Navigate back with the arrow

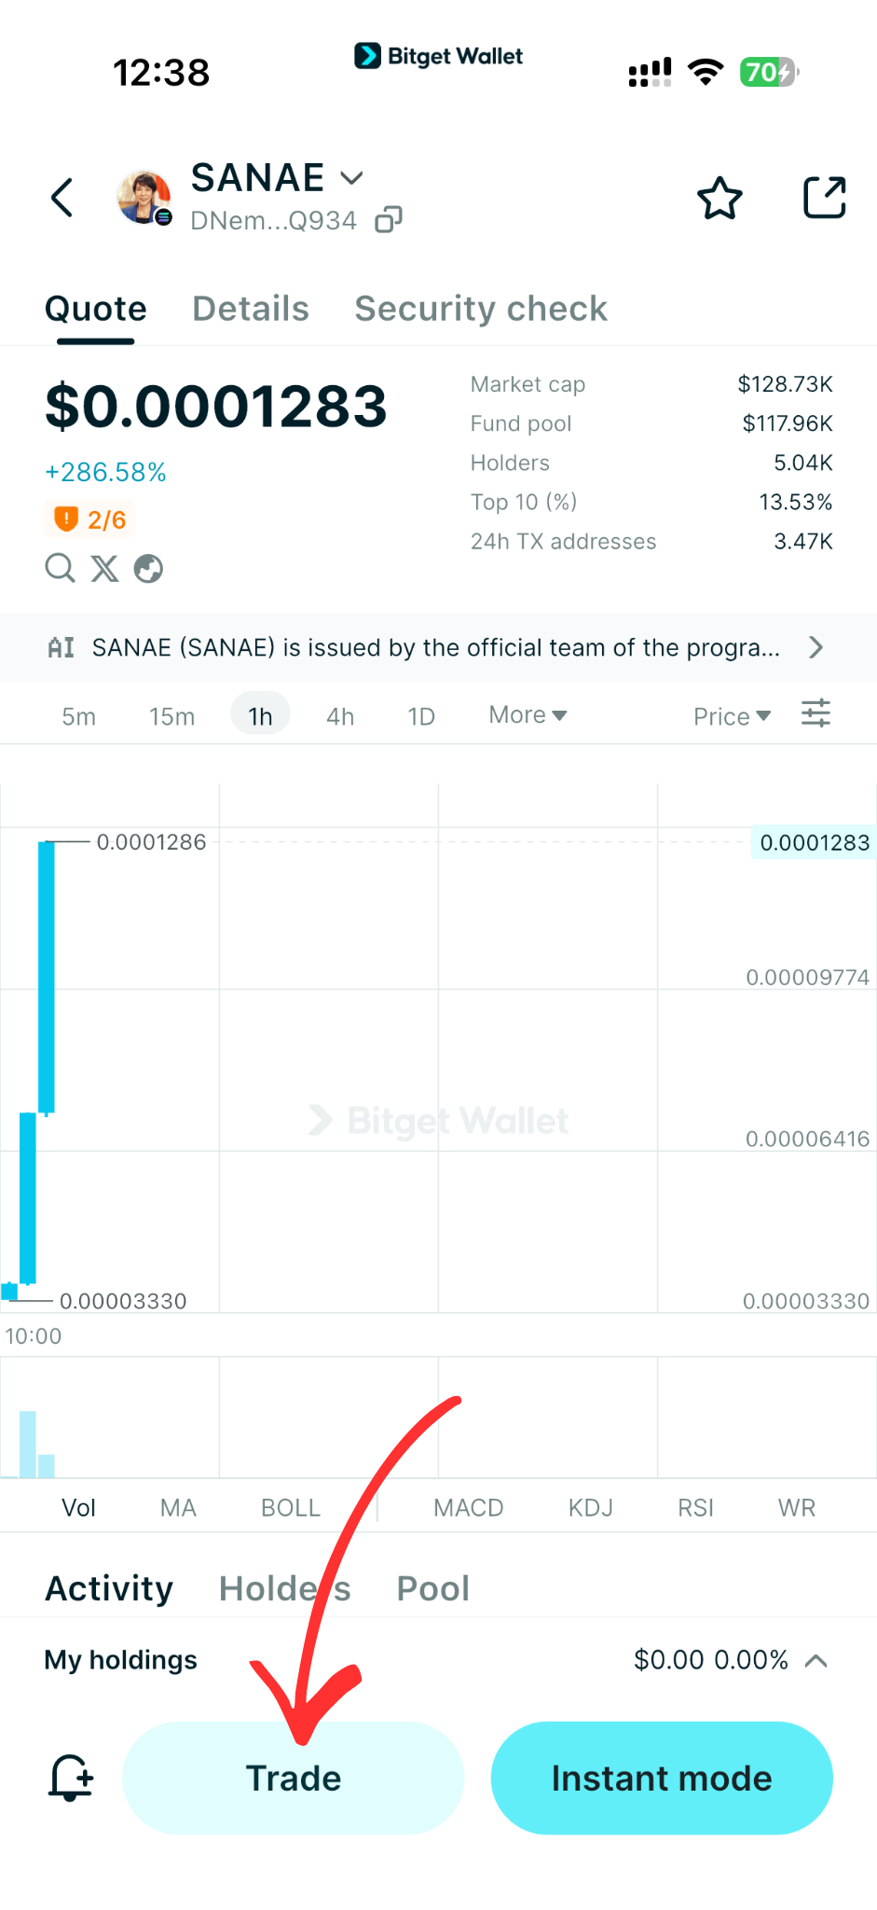point(62,197)
